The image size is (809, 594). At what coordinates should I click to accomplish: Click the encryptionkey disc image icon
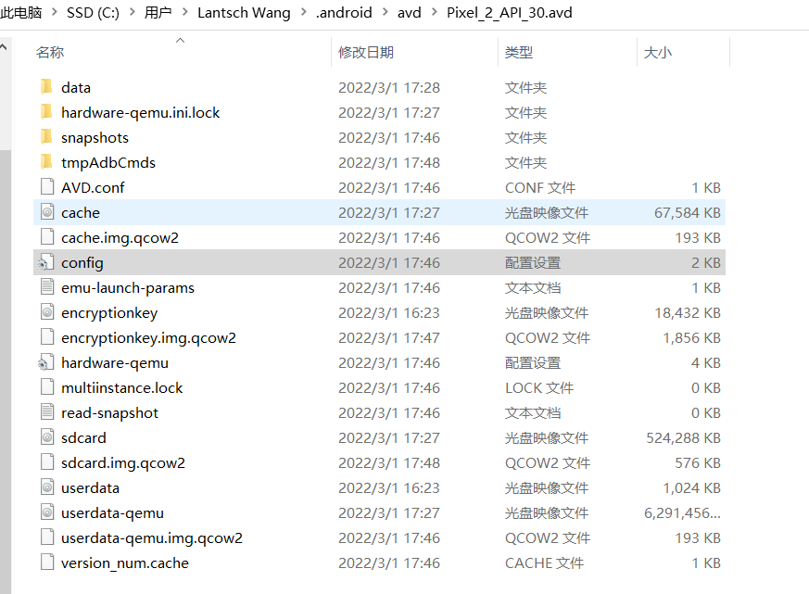coord(48,312)
